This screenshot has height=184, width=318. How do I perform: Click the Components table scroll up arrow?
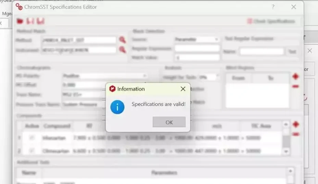(x=286, y=124)
